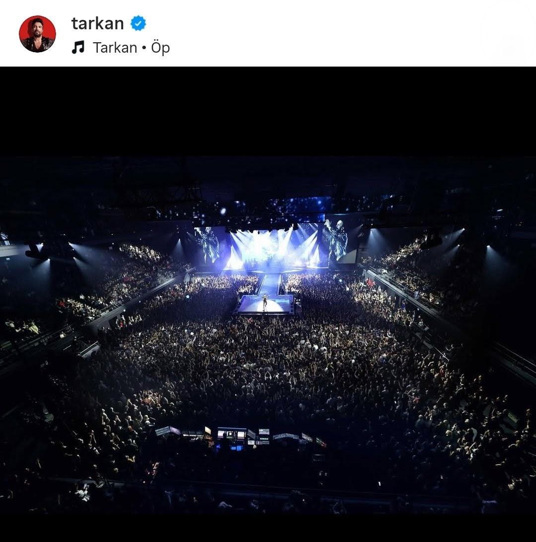Click the black bar below the concert photo
The height and width of the screenshot is (542, 536).
268,528
